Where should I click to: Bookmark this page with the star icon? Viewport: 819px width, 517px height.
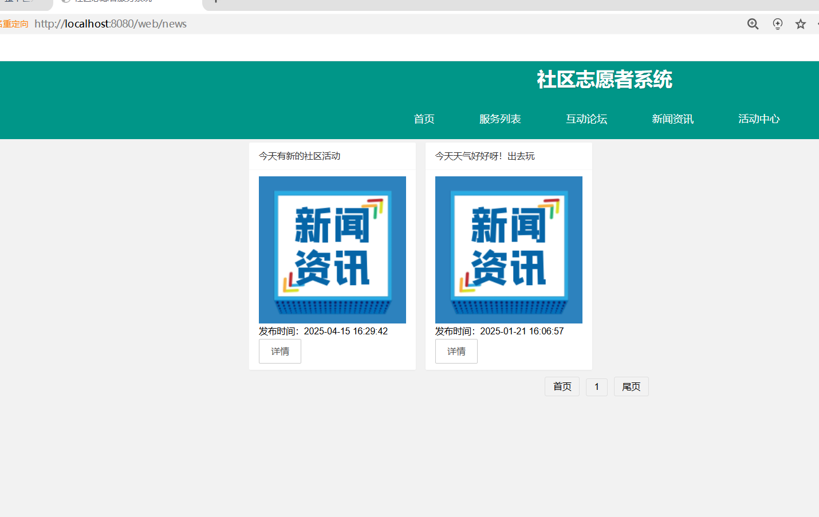(800, 24)
